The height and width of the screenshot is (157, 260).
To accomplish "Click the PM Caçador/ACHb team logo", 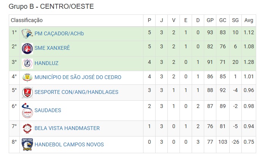I will coord(27,33).
